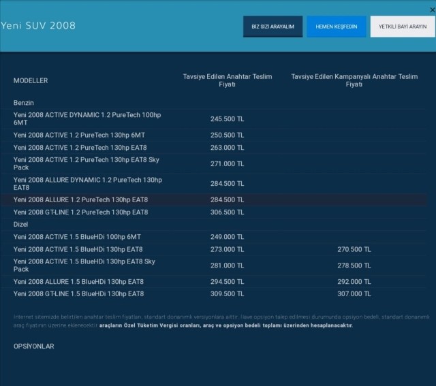Click 284.500 TL price of ALLURE DYNAMIC

pyautogui.click(x=227, y=184)
